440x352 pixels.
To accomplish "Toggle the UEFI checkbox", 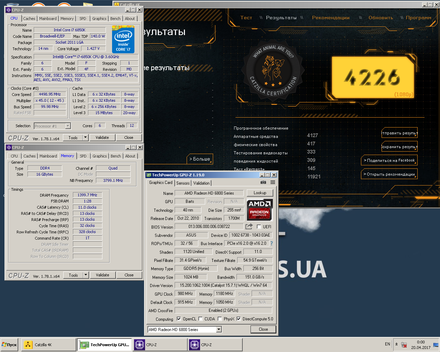I will pyautogui.click(x=259, y=227).
